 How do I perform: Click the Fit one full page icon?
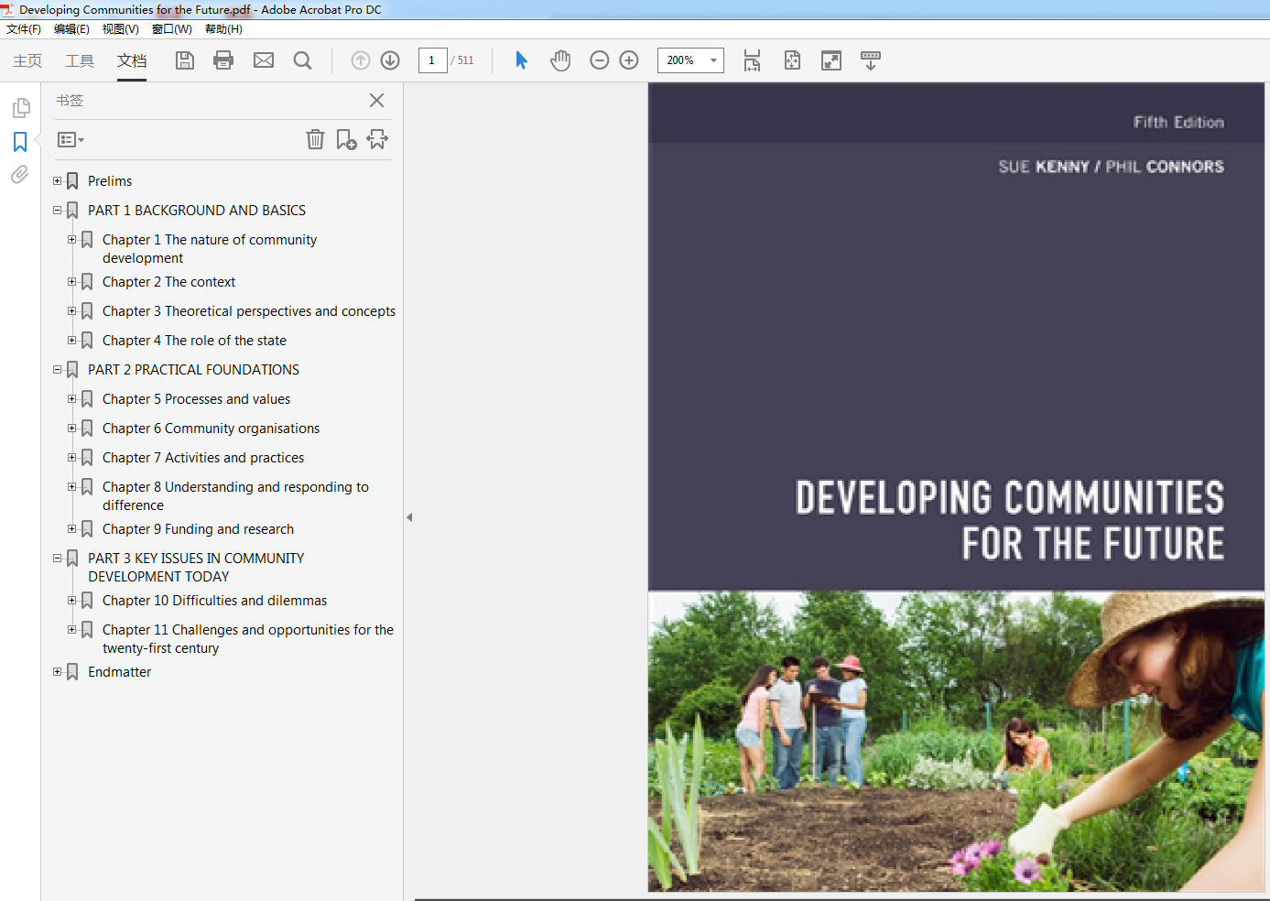click(x=792, y=60)
